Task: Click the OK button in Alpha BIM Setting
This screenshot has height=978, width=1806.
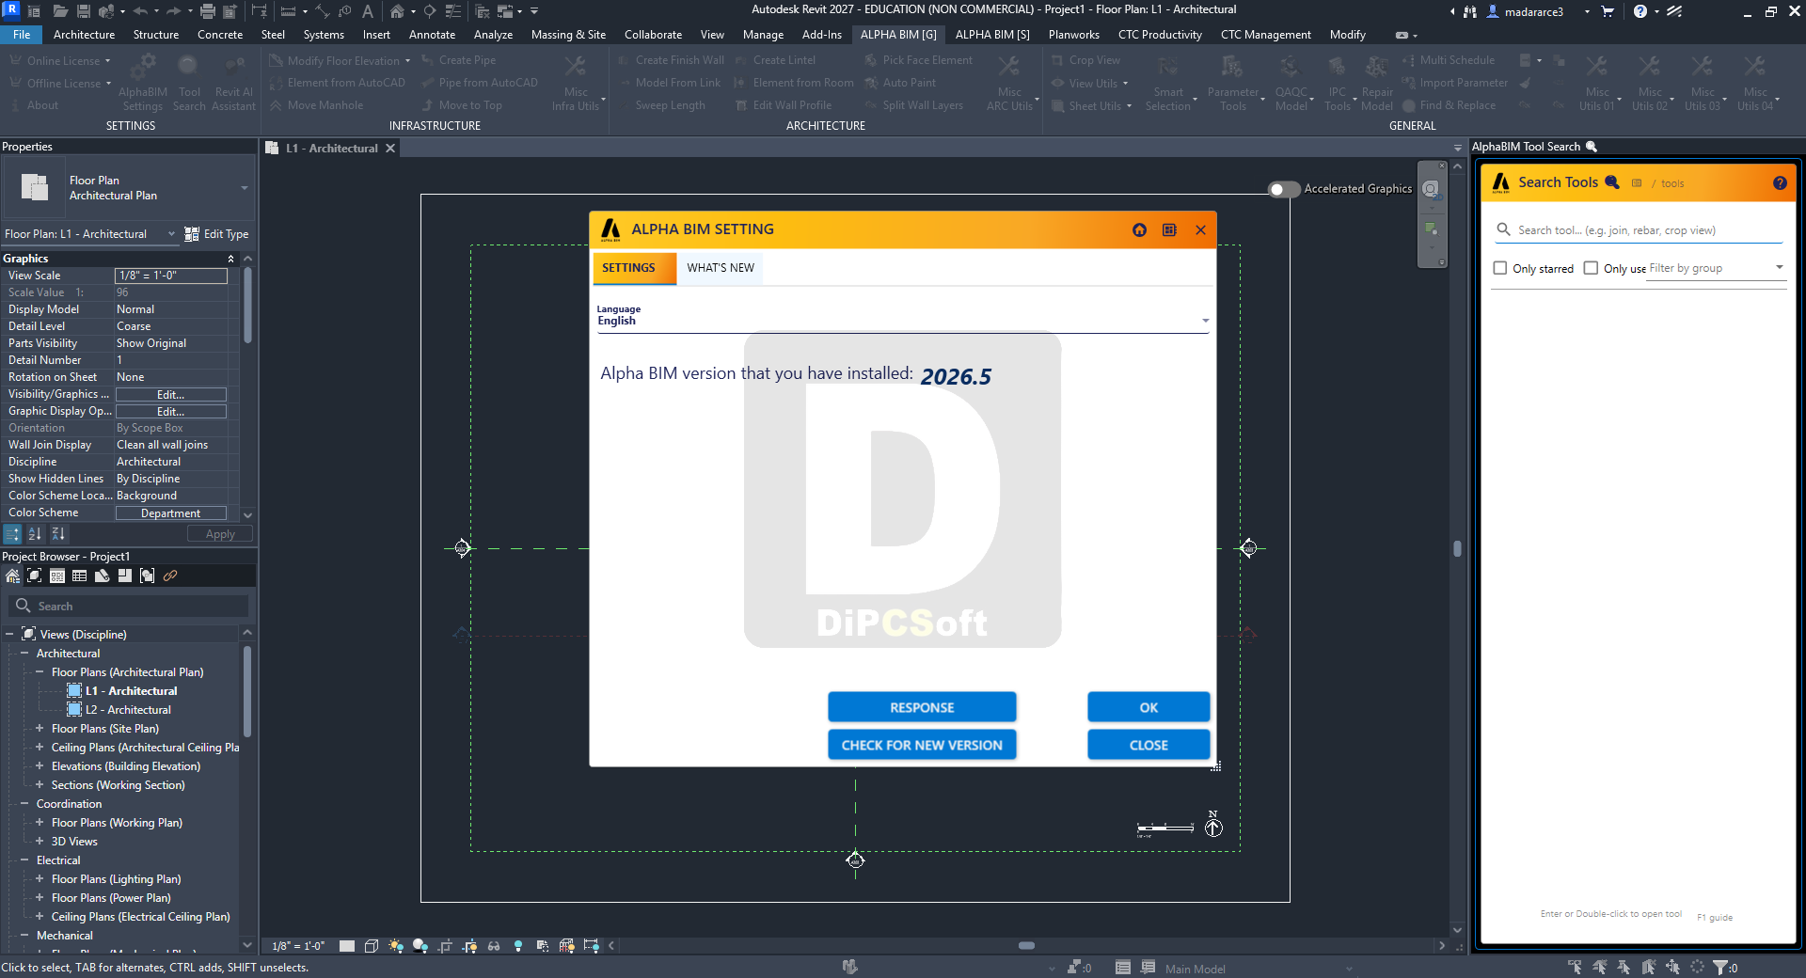Action: click(x=1149, y=707)
